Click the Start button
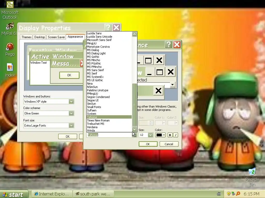Screen dimensions: 265x198 pyautogui.click(x=14, y=194)
